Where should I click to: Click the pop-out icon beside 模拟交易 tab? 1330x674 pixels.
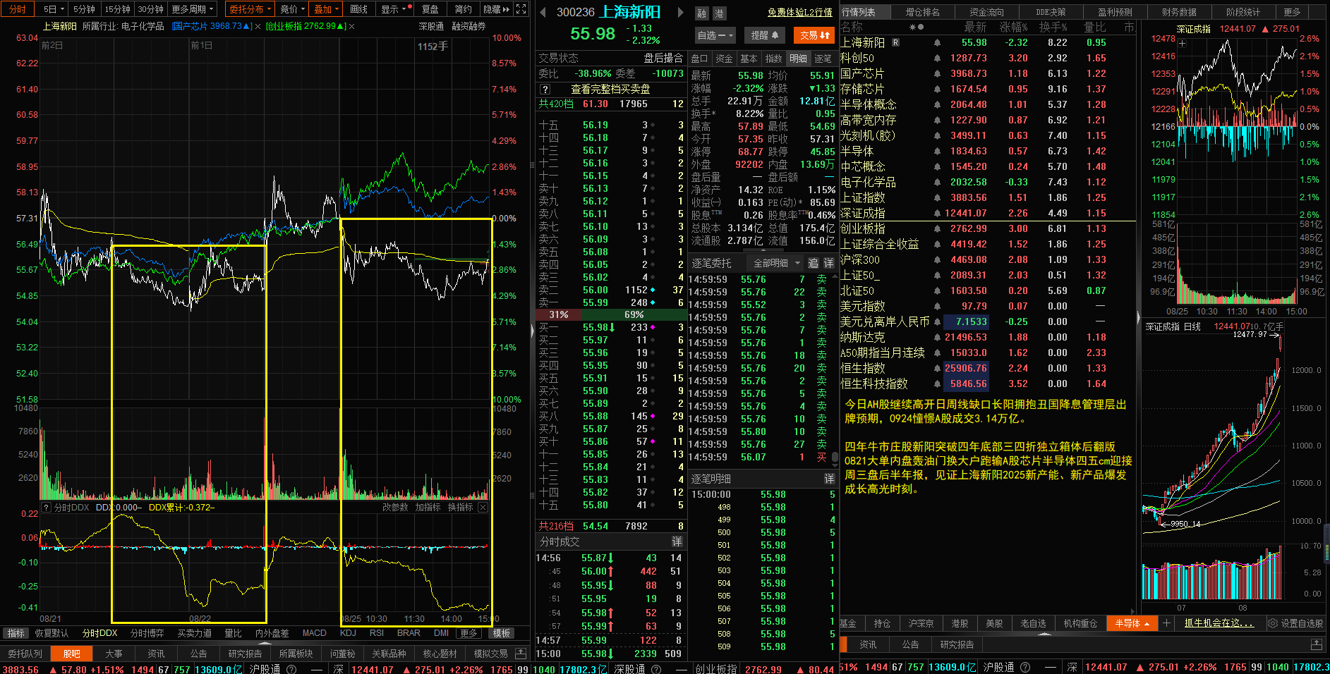pyautogui.click(x=521, y=654)
